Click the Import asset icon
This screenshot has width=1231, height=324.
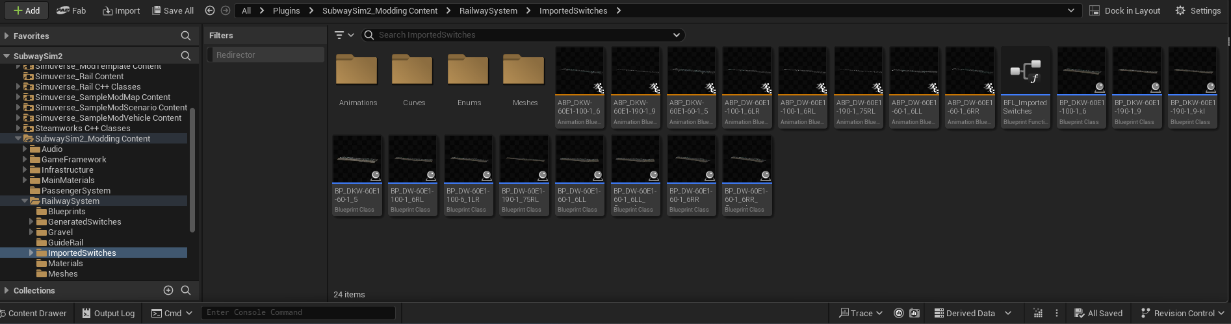[108, 10]
